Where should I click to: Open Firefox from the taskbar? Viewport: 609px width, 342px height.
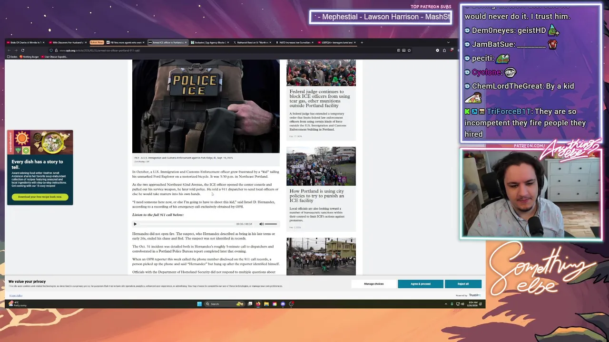(258, 304)
